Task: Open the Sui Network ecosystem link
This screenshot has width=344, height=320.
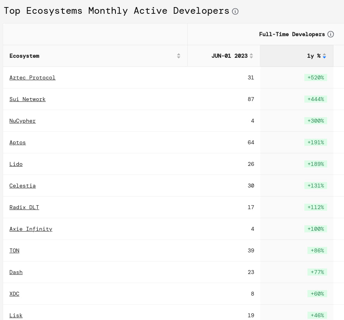Action: coord(27,99)
